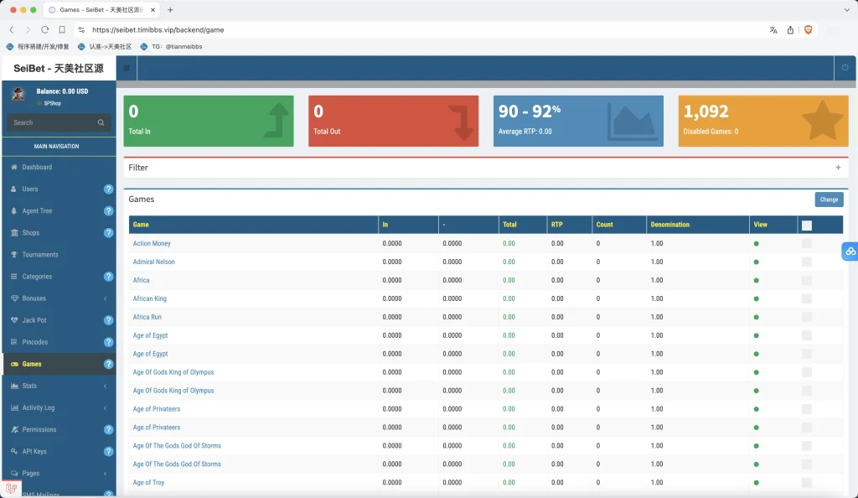Screen dimensions: 858x498
Task: Open Tournaments in the sidebar
Action: point(40,255)
